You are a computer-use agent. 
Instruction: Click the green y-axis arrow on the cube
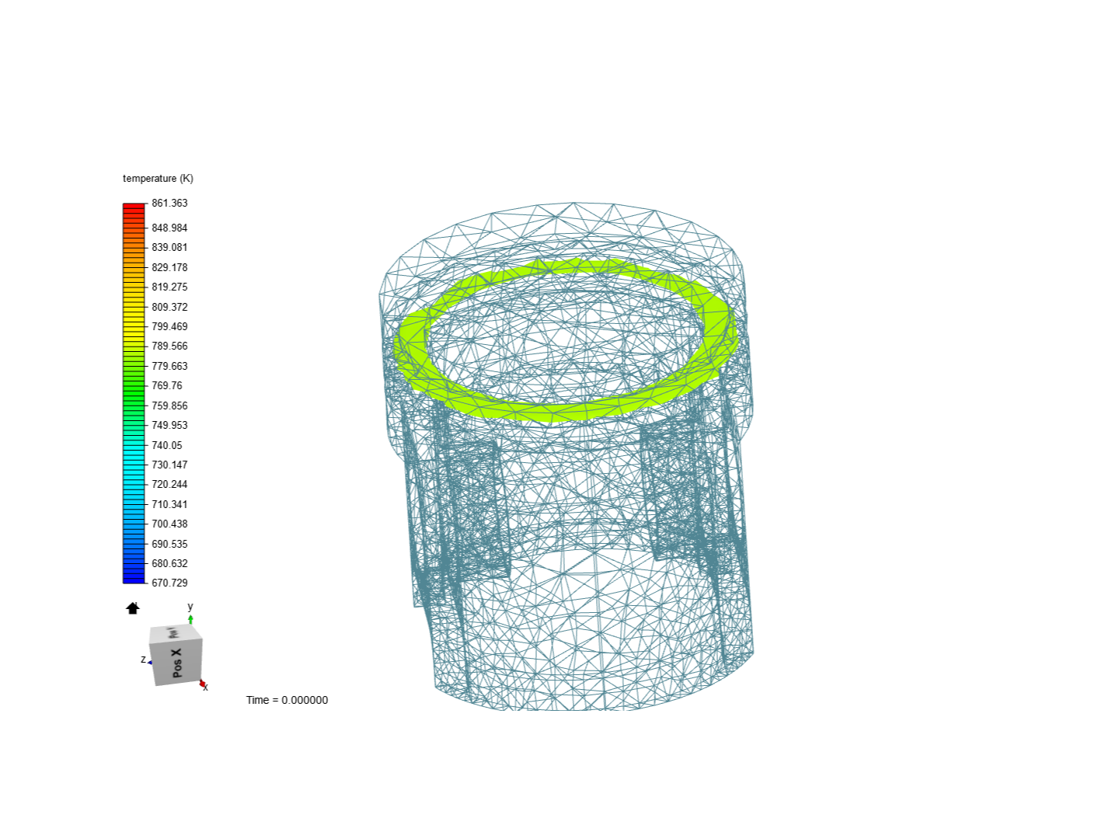pyautogui.click(x=190, y=618)
